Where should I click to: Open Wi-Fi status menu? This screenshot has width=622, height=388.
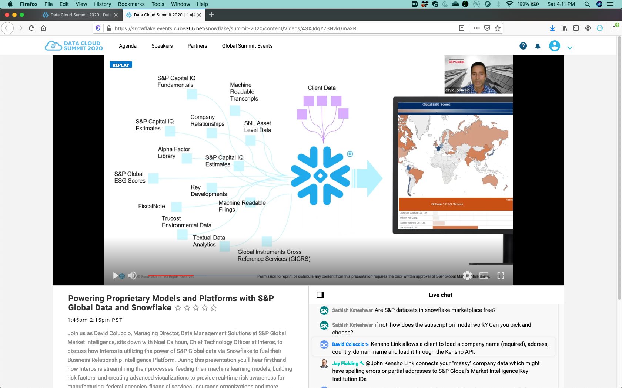pyautogui.click(x=509, y=4)
